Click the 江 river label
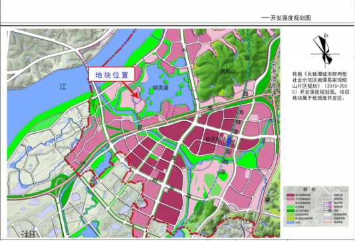 pyautogui.click(x=63, y=87)
